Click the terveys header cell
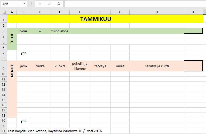Image resolution: width=206 pixels, height=134 pixels. pyautogui.click(x=100, y=66)
